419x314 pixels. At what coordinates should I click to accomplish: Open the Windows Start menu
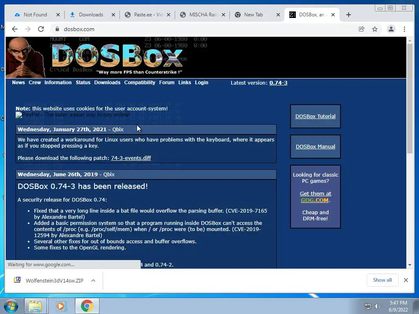pyautogui.click(x=11, y=306)
